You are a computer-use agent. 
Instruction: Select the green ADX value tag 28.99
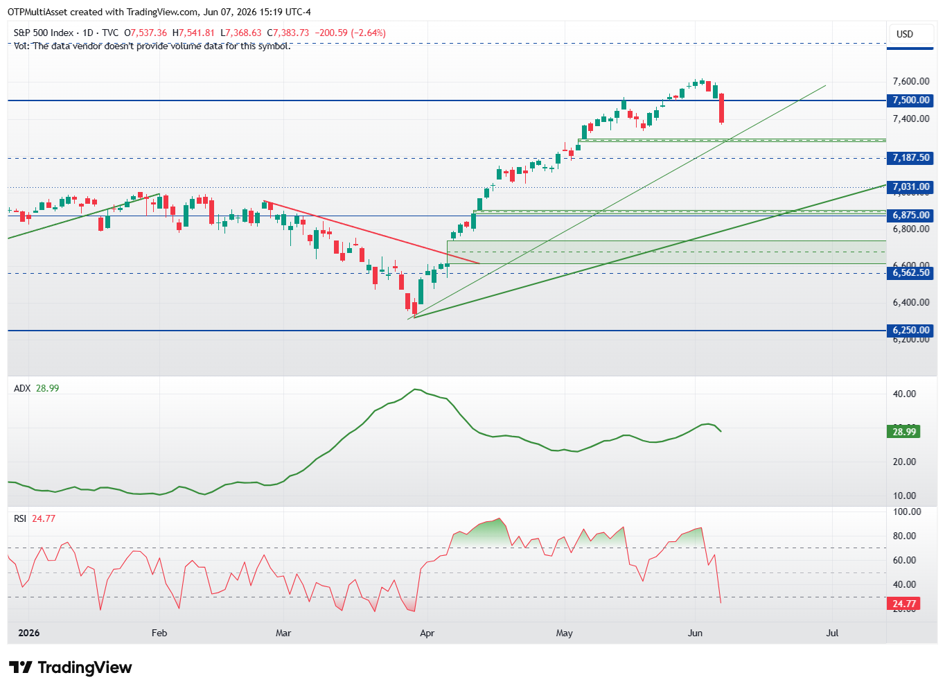[x=904, y=432]
